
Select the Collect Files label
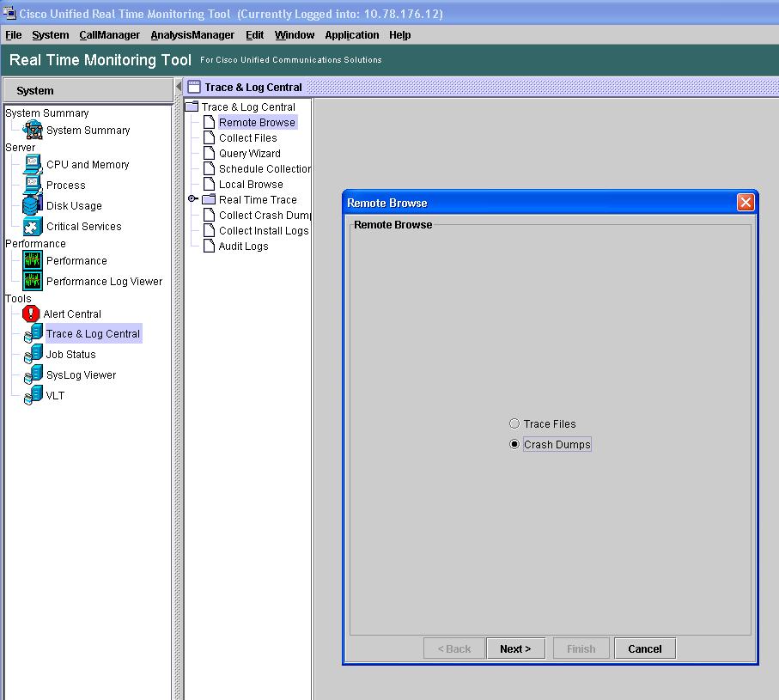(x=248, y=137)
